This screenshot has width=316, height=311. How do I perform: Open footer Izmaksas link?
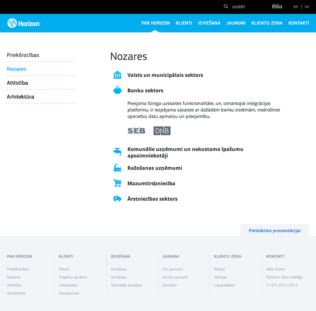[x=118, y=277]
